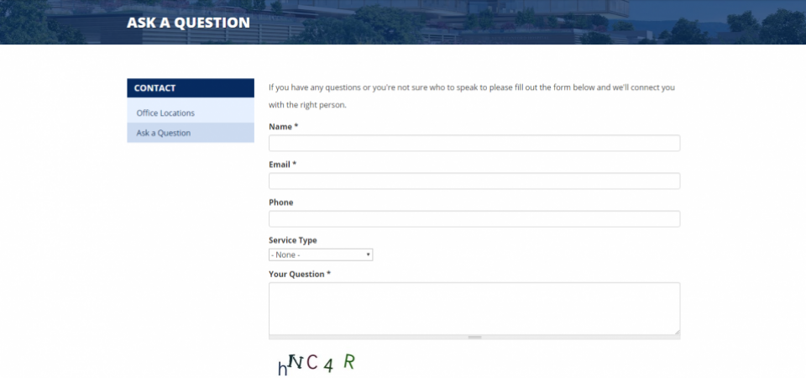The width and height of the screenshot is (806, 378).
Task: Click the text area resize grip bar
Action: [x=474, y=338]
